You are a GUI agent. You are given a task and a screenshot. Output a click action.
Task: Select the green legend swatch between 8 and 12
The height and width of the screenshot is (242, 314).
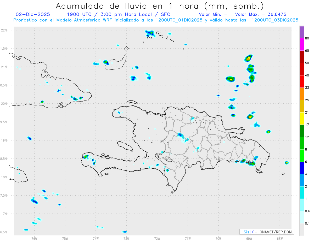click(x=302, y=143)
